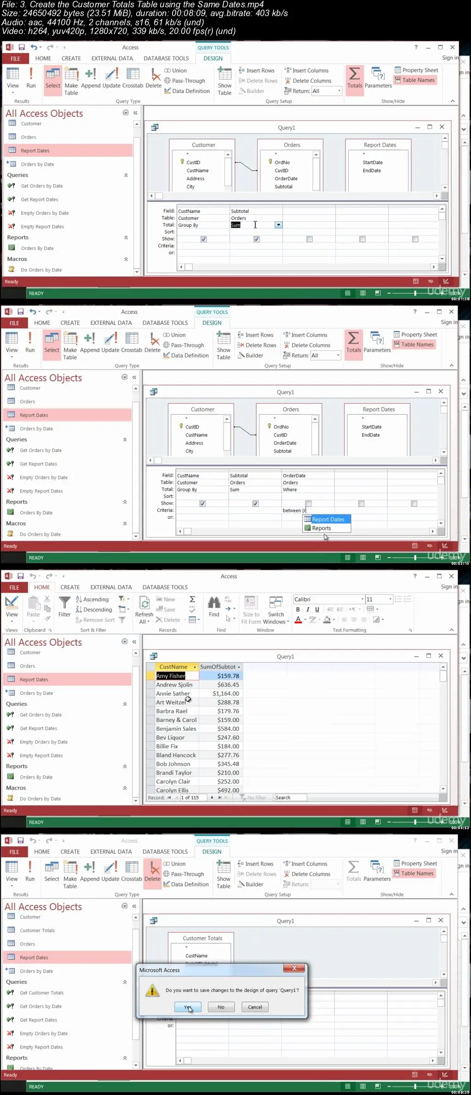Open the selected HOME ribbon tab
The image size is (471, 1095).
42,587
